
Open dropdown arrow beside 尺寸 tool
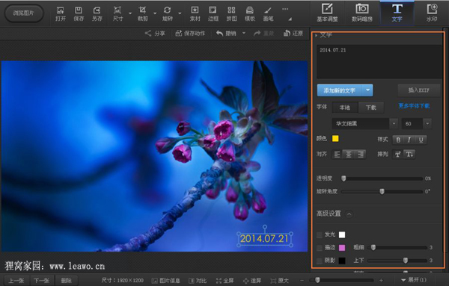coord(130,13)
